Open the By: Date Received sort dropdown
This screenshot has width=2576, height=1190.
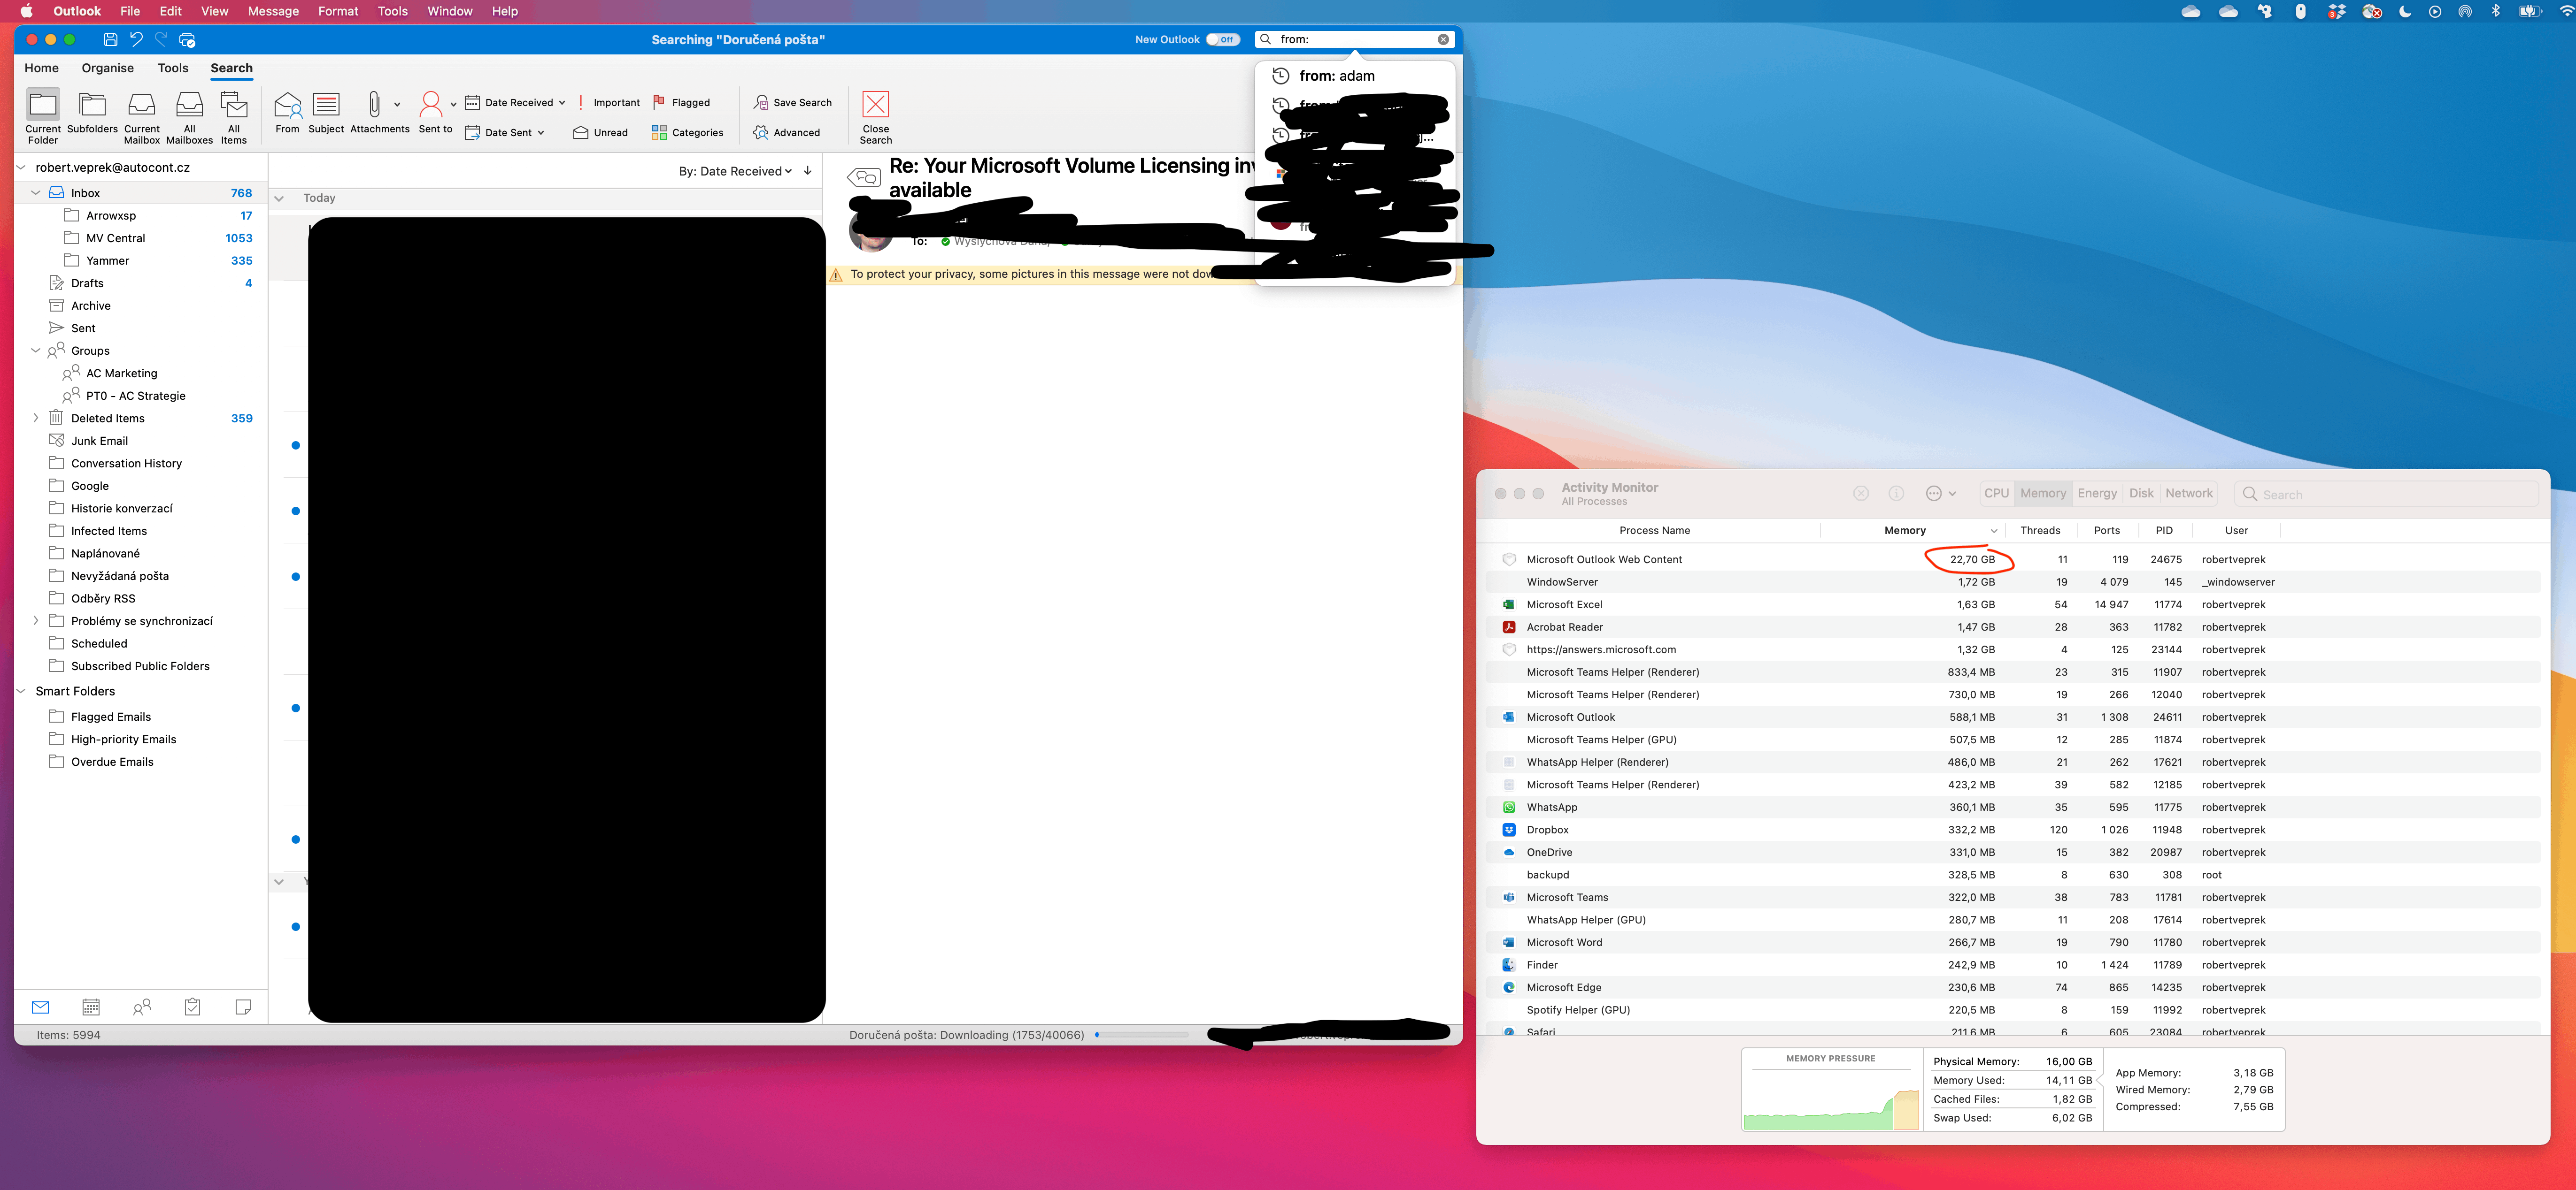click(x=735, y=172)
